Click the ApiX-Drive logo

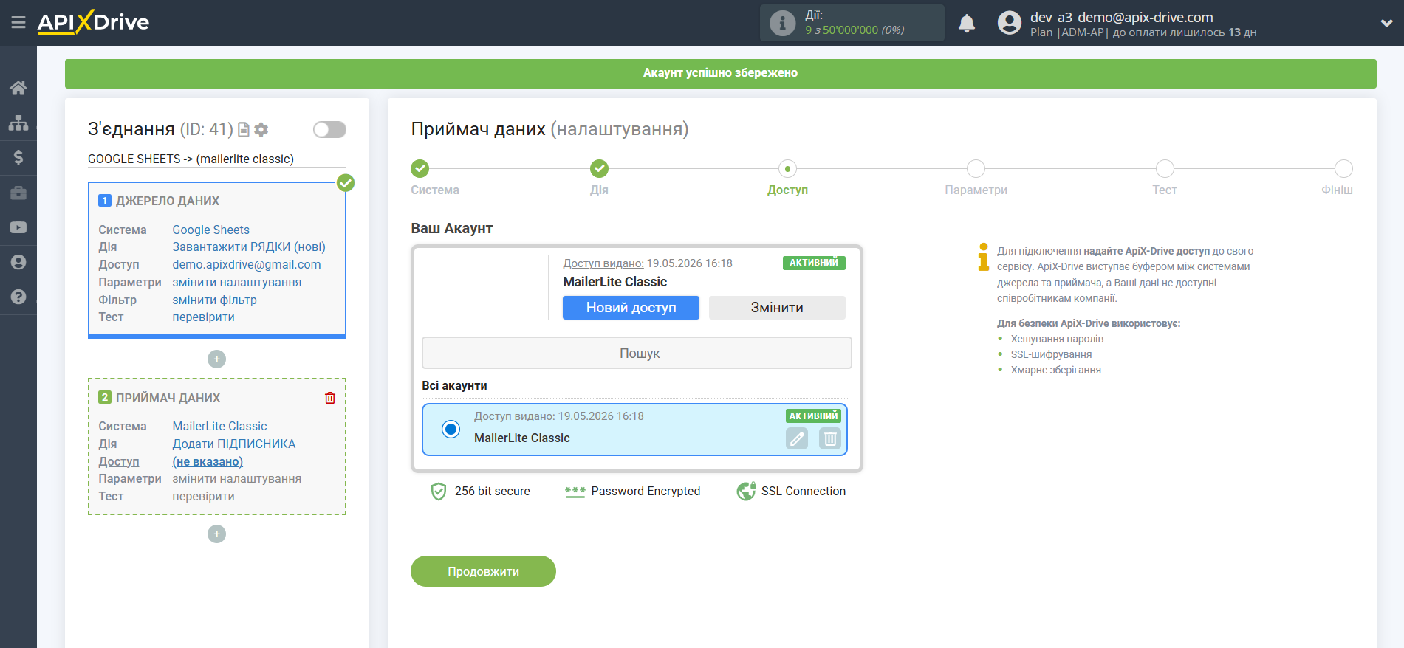(x=93, y=22)
